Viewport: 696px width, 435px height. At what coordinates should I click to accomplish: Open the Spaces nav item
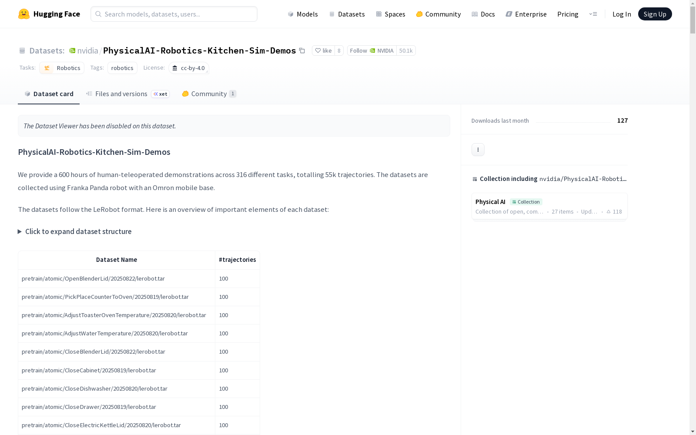point(390,14)
